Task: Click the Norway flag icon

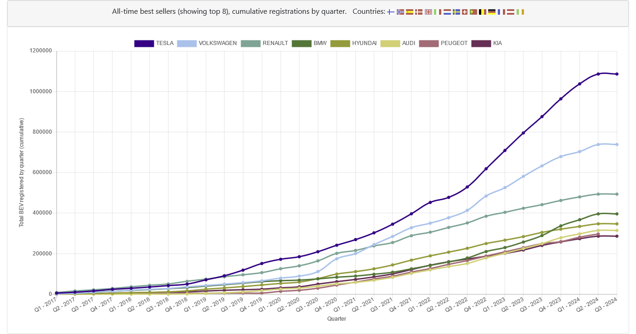Action: click(x=400, y=12)
